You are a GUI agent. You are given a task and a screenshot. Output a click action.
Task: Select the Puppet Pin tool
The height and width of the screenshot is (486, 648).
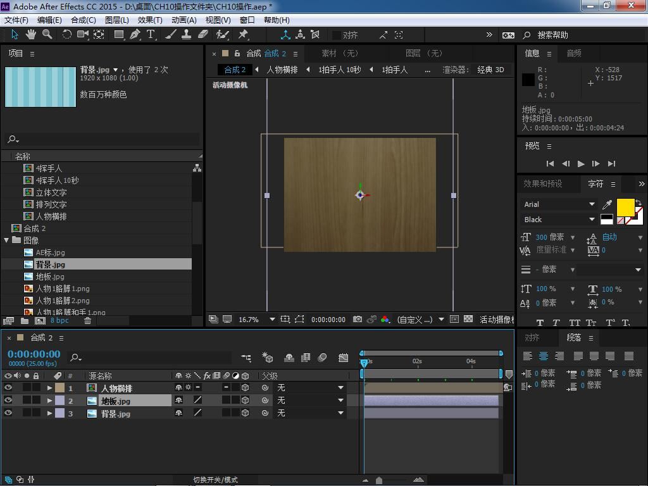pos(243,35)
